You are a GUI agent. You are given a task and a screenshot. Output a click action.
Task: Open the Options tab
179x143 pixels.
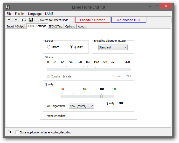70,26
